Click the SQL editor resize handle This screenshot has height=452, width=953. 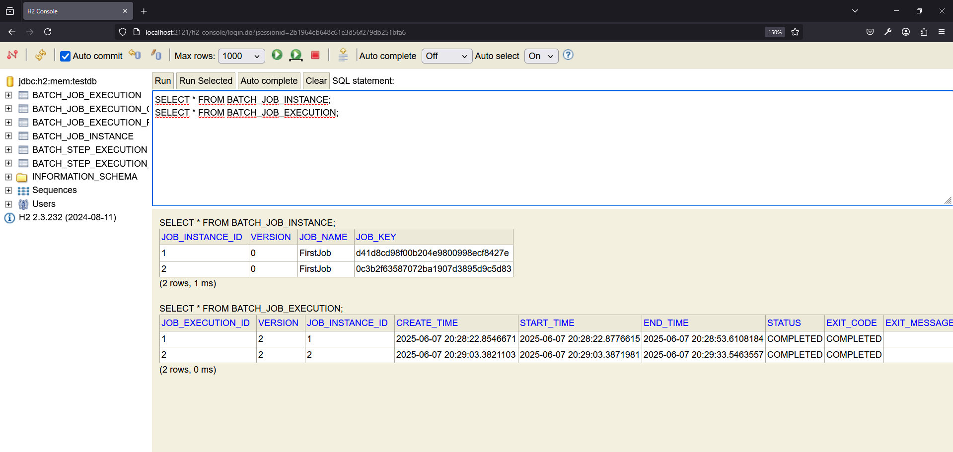click(x=948, y=200)
